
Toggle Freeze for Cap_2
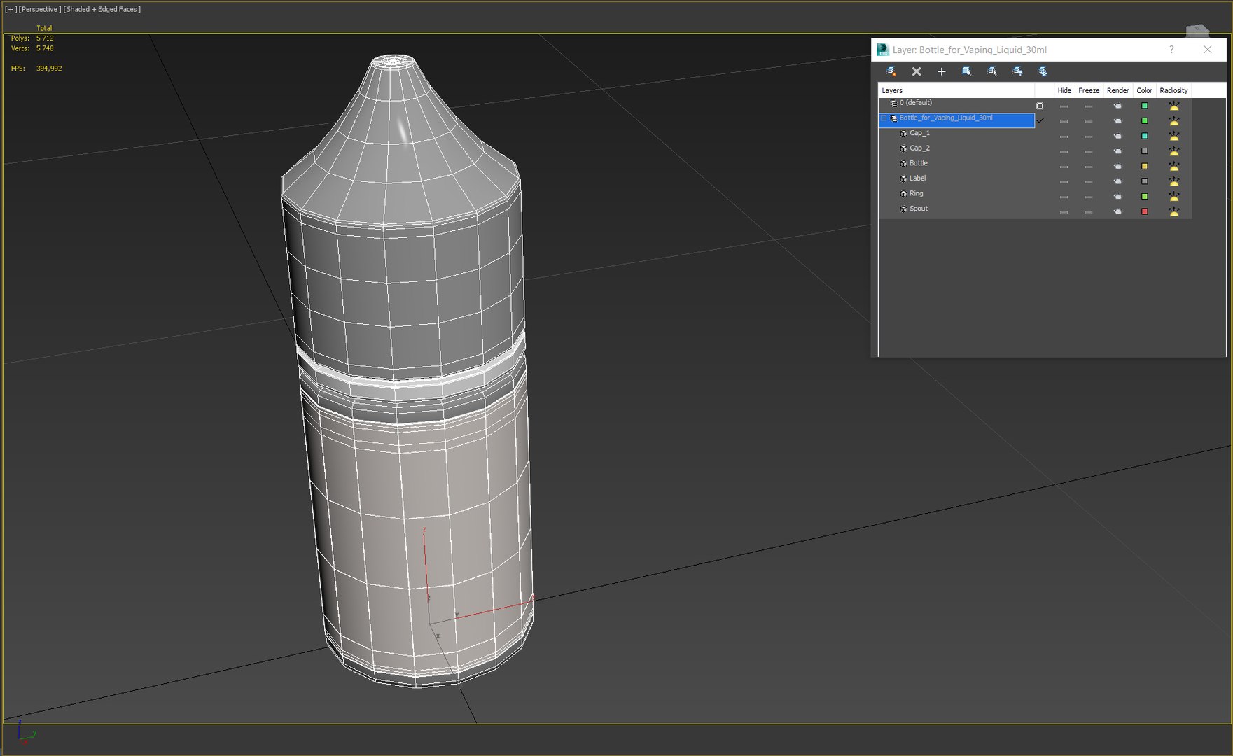coord(1089,152)
